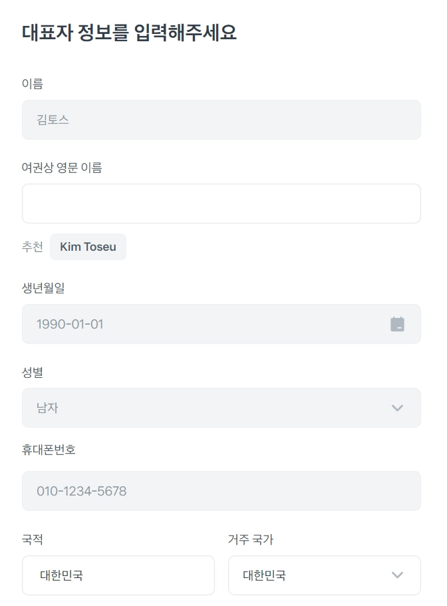Click the 대표자 정보를 입력해주세요 heading
Screen dimensions: 447x606
tap(129, 32)
